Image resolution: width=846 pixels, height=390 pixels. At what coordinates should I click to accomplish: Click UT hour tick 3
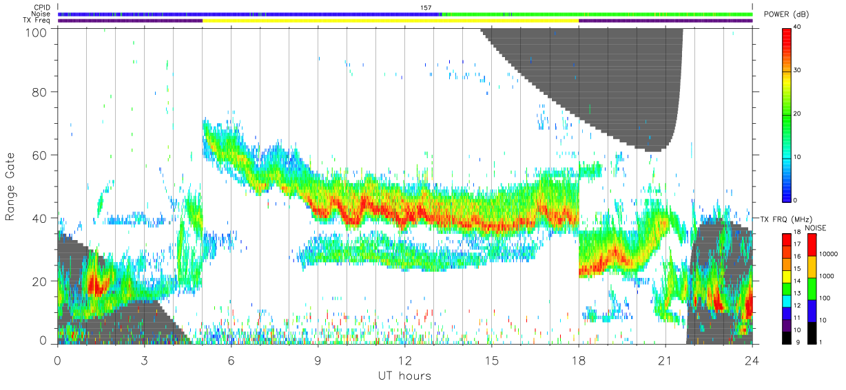pos(144,360)
